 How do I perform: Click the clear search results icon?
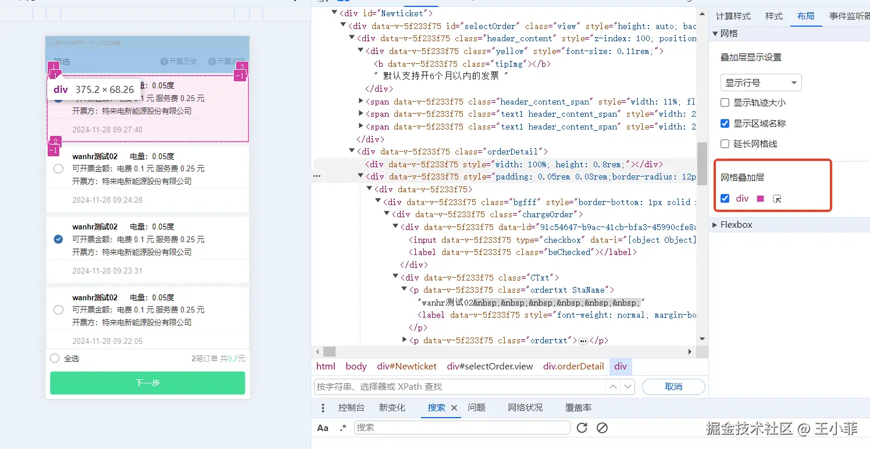point(602,428)
